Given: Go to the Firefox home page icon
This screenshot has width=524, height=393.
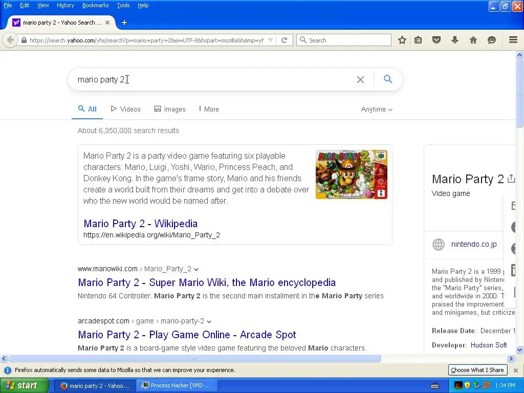Looking at the screenshot, I should (473, 40).
